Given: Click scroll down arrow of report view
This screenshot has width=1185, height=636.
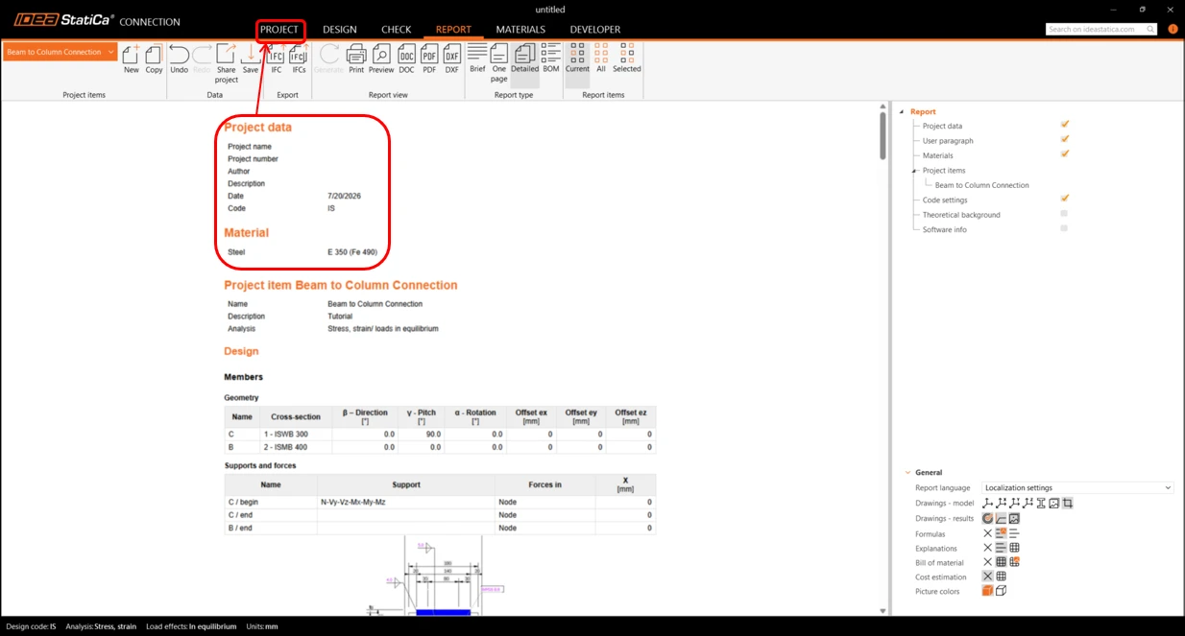Looking at the screenshot, I should 883,611.
